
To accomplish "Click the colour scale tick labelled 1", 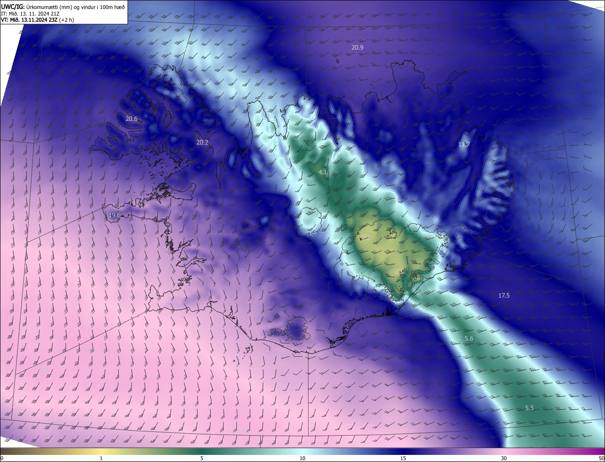I will click(x=101, y=458).
